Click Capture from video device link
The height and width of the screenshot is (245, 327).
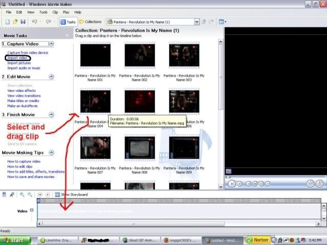tap(28, 53)
